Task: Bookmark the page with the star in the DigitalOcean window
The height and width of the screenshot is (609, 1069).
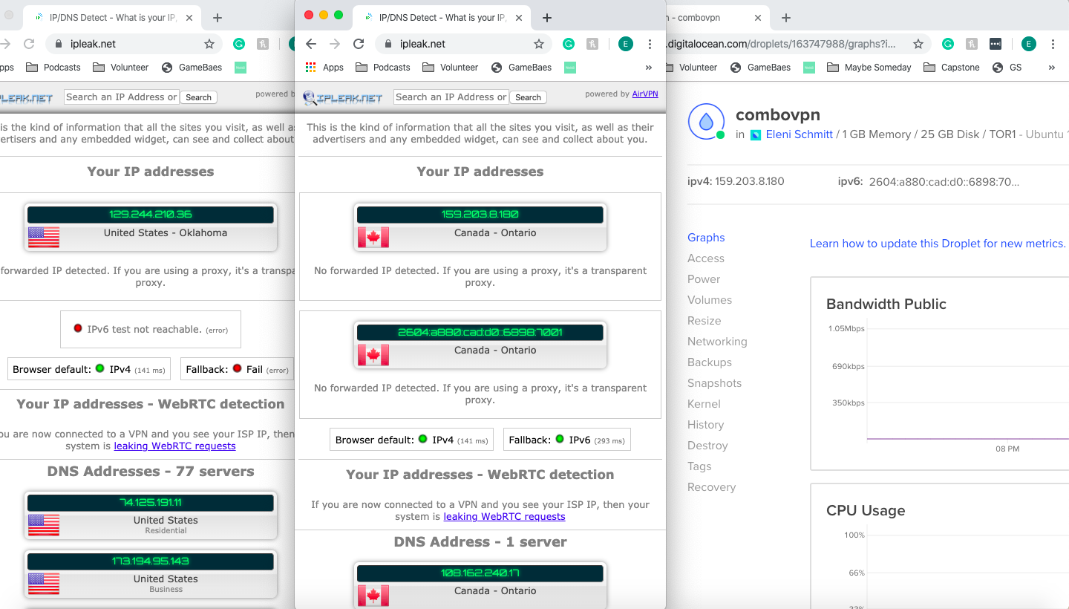Action: click(918, 44)
